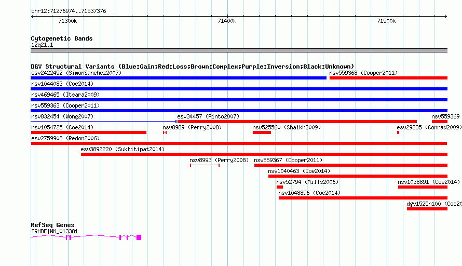
Task: Select the red nsv525560 loss bar
Action: tap(262, 132)
